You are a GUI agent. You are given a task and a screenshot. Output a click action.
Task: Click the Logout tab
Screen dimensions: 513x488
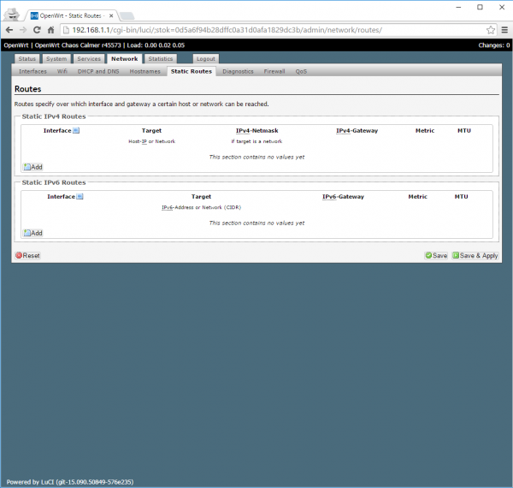(x=205, y=59)
